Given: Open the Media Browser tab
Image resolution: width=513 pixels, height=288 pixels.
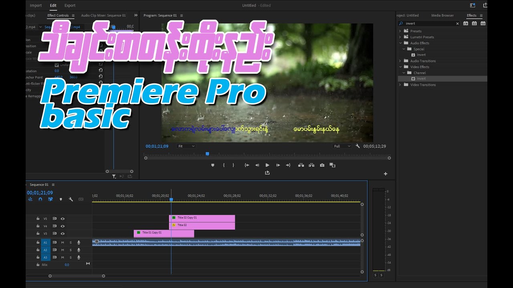Looking at the screenshot, I should 442,16.
